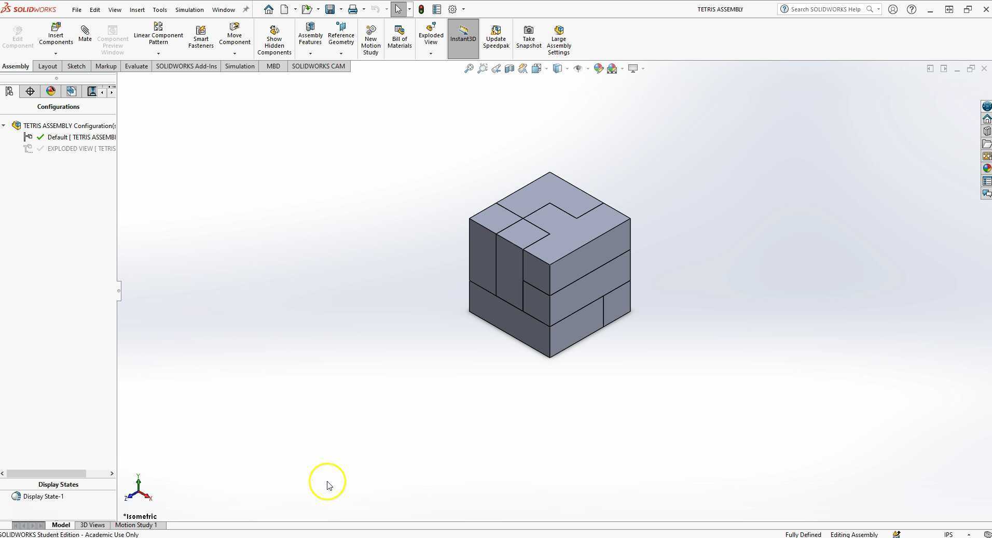Click the Zoom to Fit magnifier icon
This screenshot has width=992, height=538.
(x=469, y=68)
